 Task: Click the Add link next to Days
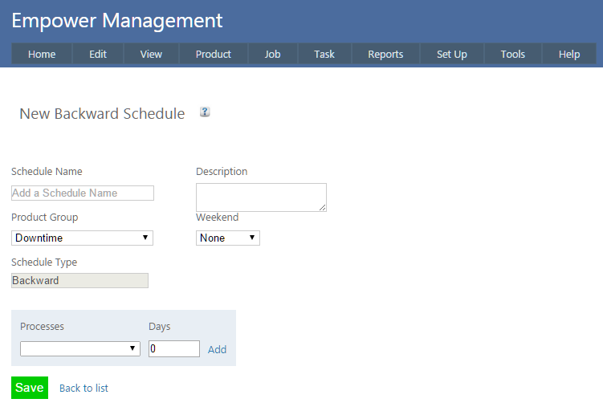point(217,349)
